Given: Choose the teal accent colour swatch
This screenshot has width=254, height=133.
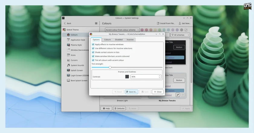Looking at the screenshot, I should tap(164, 30).
